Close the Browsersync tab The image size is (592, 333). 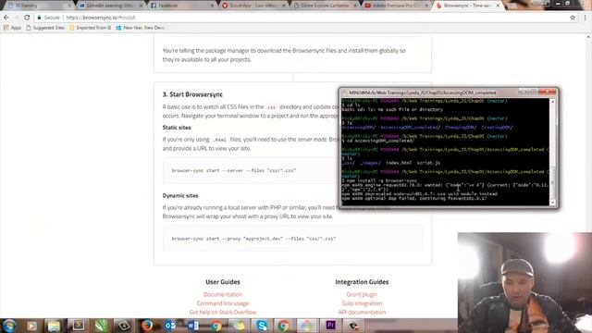tap(498, 6)
